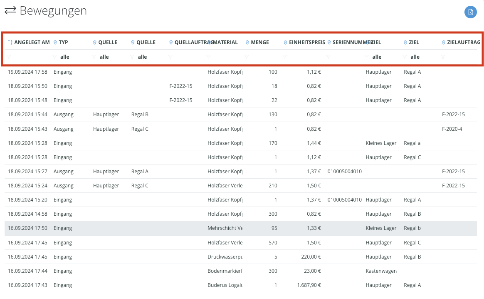Screen dimensions: 484x299
Task: Sort the ZIEL column beside ZIELAUFTRAG
Action: point(405,42)
